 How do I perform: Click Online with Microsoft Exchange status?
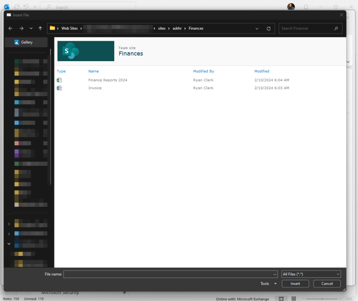point(242,299)
